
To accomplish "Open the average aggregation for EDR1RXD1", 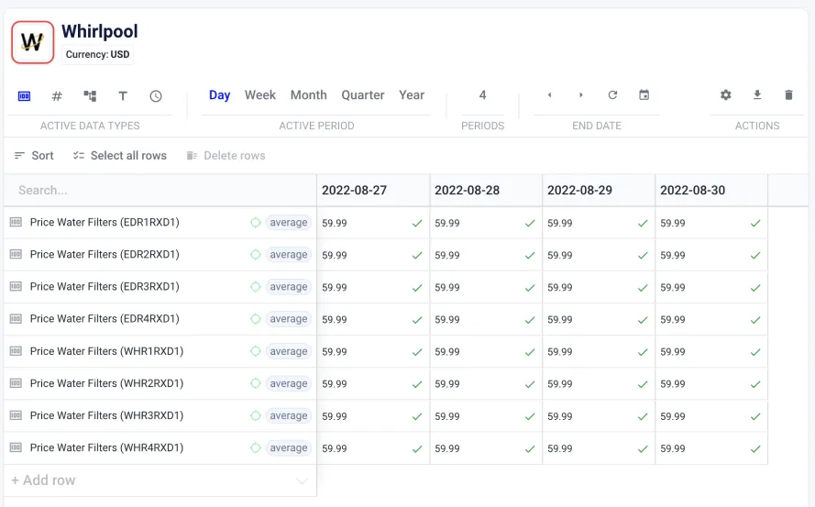I will [289, 223].
